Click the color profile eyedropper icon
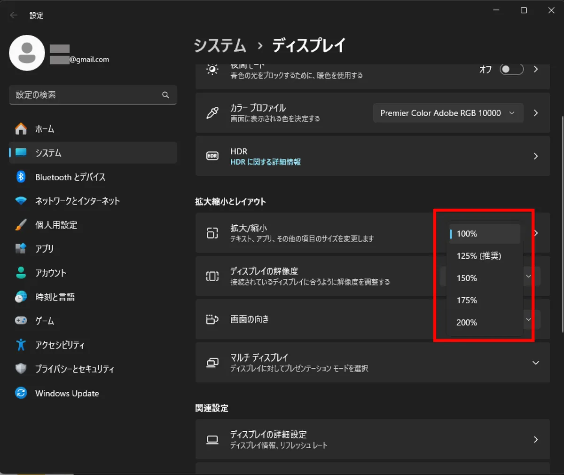 (212, 113)
